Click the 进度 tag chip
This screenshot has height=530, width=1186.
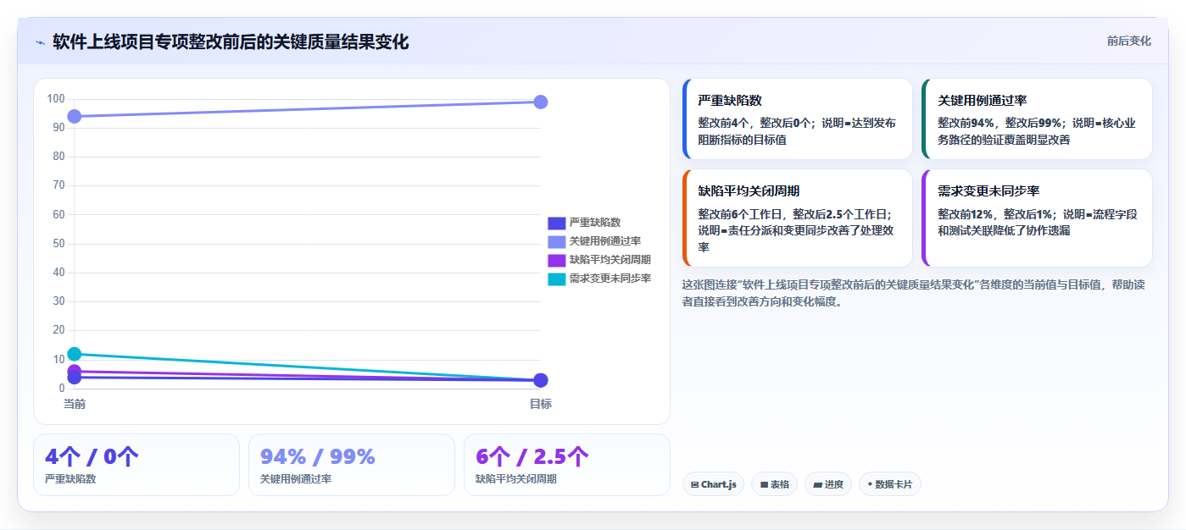tap(827, 484)
